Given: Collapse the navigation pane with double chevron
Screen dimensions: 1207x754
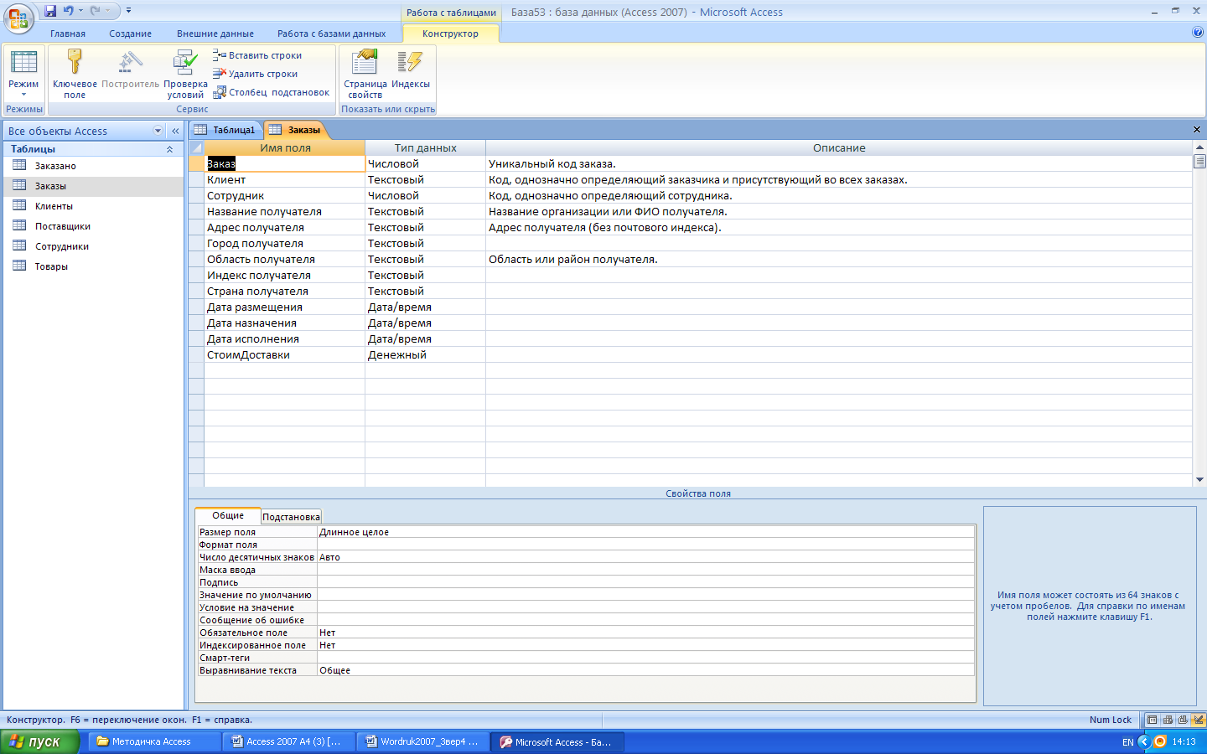Looking at the screenshot, I should pyautogui.click(x=175, y=131).
